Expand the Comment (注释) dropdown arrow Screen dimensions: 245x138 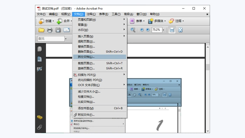tap(183, 21)
